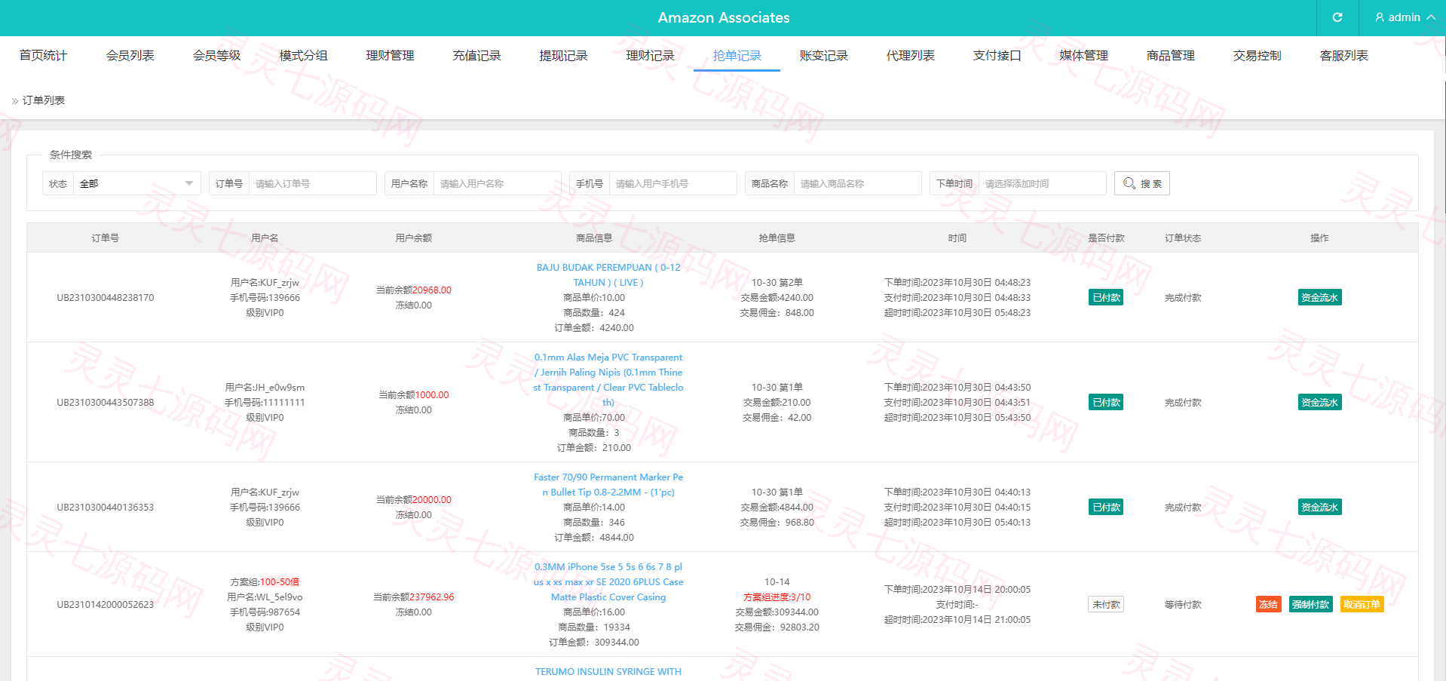
Task: Open 交易控制 tab
Action: pyautogui.click(x=1257, y=55)
